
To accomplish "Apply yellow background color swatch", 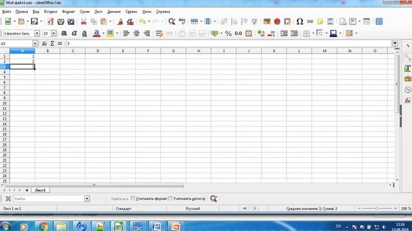I will point(110,33).
